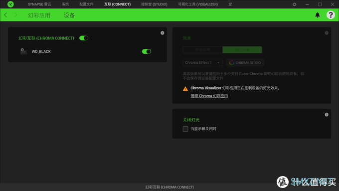Image resolution: width=339 pixels, height=191 pixels.
Task: Open the settings gear icon
Action: pos(294,4)
